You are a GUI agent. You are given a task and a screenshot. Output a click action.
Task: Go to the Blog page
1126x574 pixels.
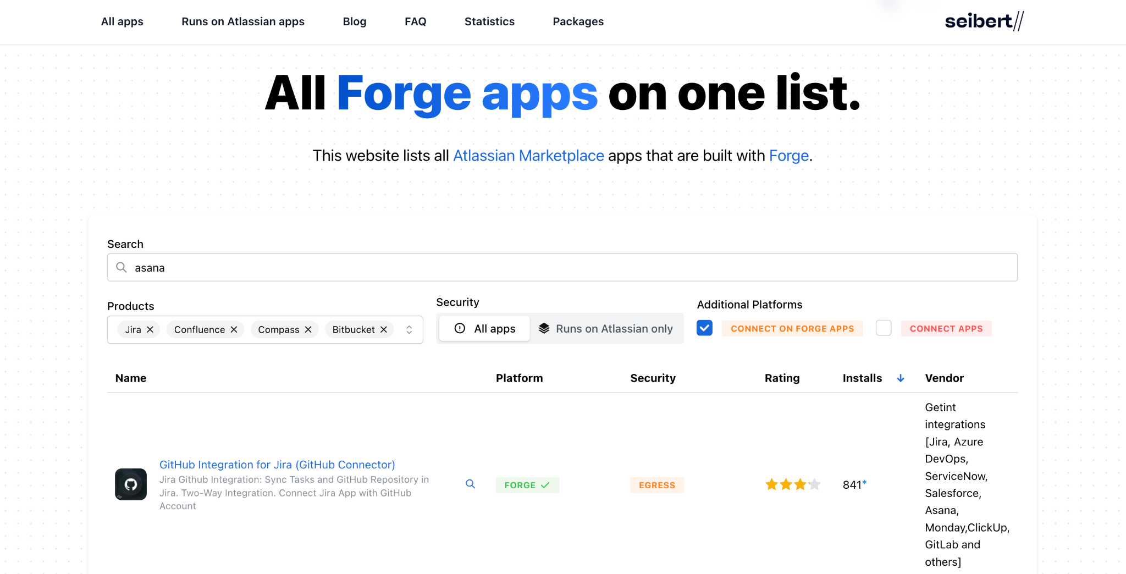(355, 21)
